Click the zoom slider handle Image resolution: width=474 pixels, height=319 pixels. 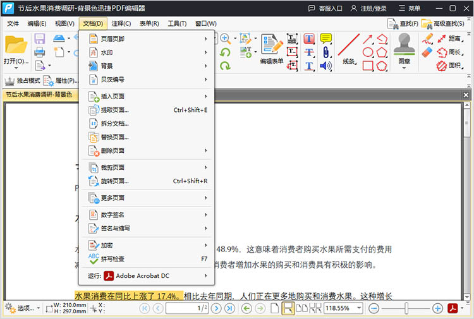tap(406, 308)
